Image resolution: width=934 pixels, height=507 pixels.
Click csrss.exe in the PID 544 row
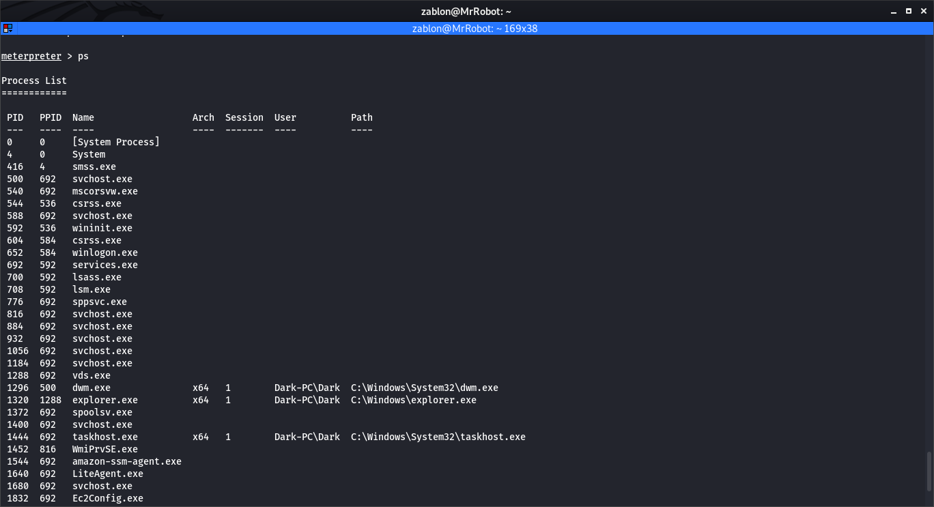(x=97, y=203)
